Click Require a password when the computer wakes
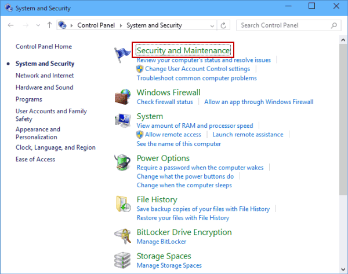 pyautogui.click(x=200, y=168)
